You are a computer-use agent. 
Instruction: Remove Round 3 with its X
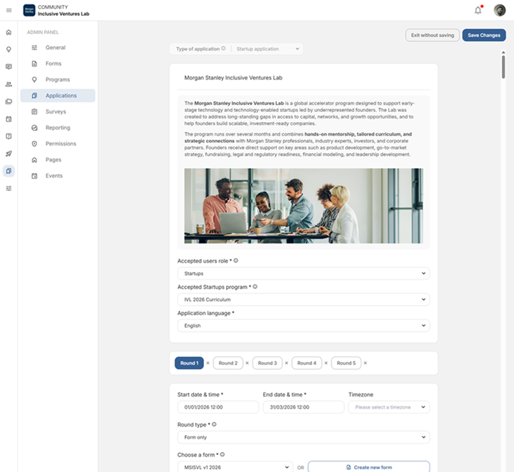click(287, 363)
